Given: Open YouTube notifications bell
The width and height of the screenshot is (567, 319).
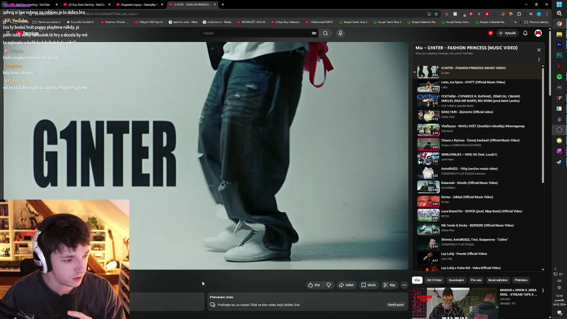Looking at the screenshot, I should 525,33.
